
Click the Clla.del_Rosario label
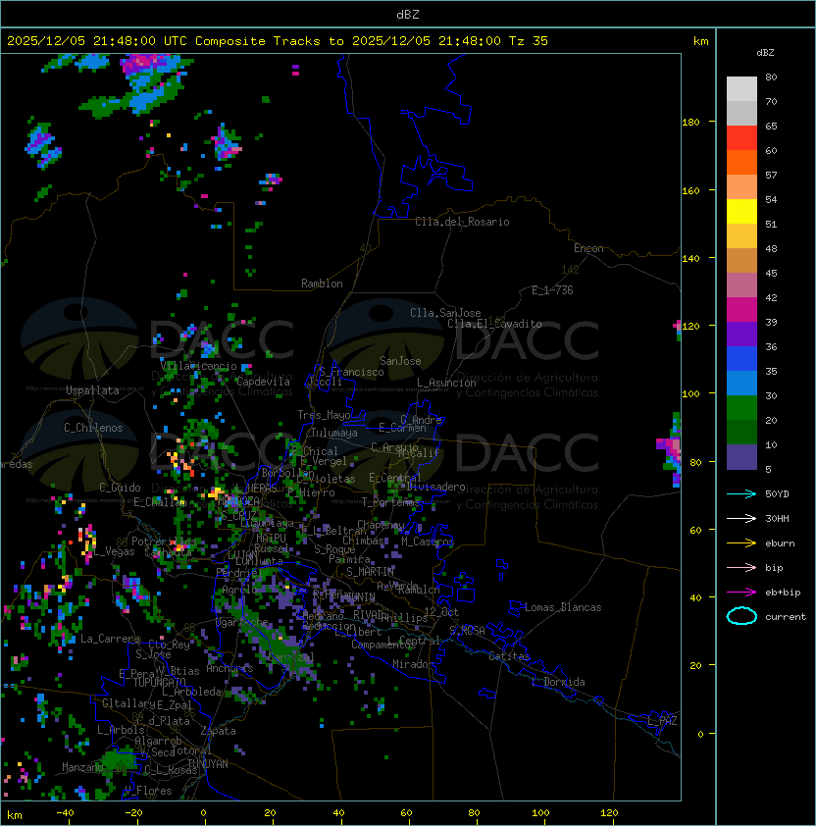coord(462,222)
